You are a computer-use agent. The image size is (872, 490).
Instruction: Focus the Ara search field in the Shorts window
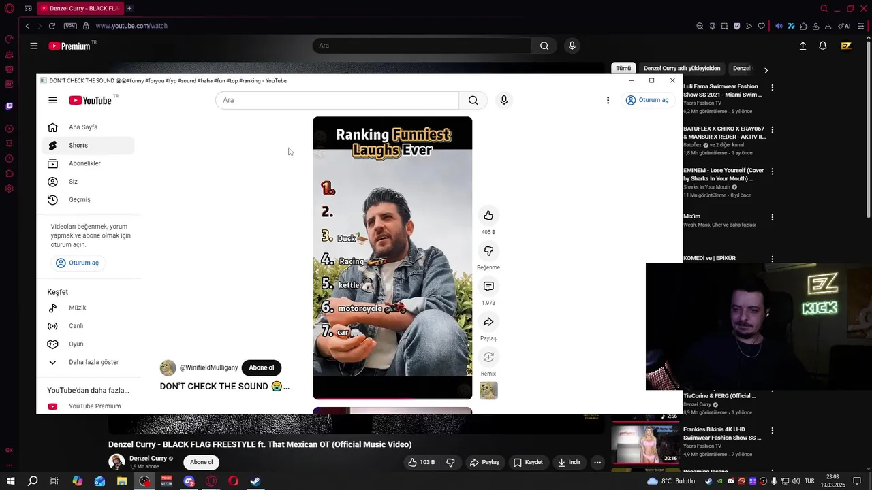click(337, 100)
